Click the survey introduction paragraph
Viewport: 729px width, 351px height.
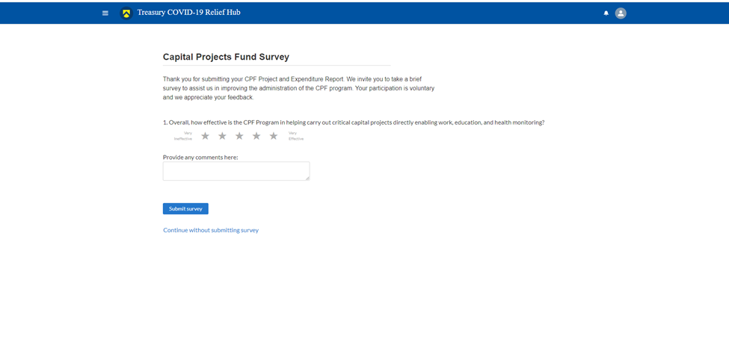point(298,88)
